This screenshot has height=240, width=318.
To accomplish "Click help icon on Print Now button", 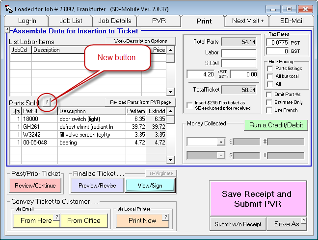I will tap(166, 216).
